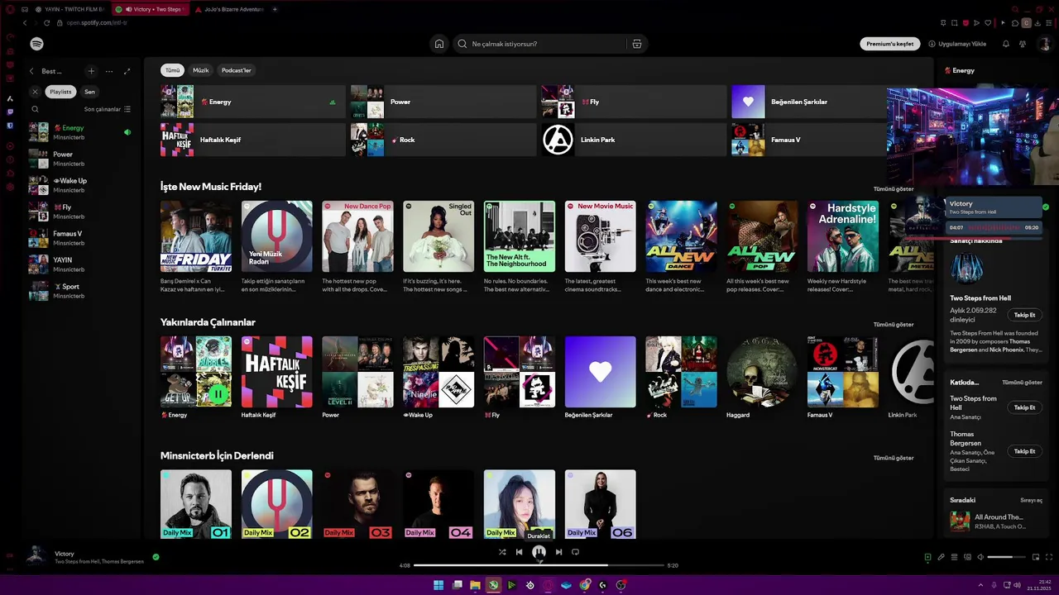This screenshot has width=1059, height=595.
Task: Select the Tümü filter tab
Action: click(172, 70)
